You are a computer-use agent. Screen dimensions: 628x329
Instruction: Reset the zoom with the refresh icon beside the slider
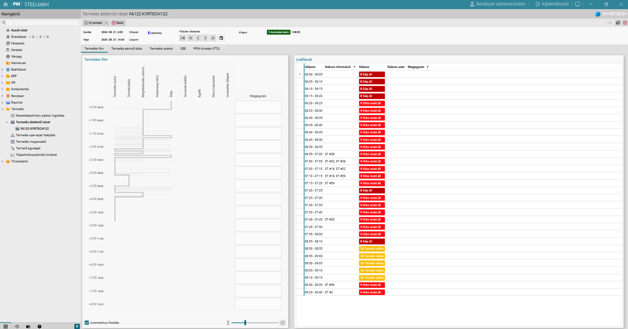[283, 323]
